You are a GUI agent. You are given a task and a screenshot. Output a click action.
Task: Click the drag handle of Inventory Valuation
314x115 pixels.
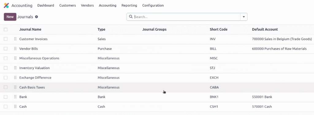pyautogui.click(x=15, y=68)
